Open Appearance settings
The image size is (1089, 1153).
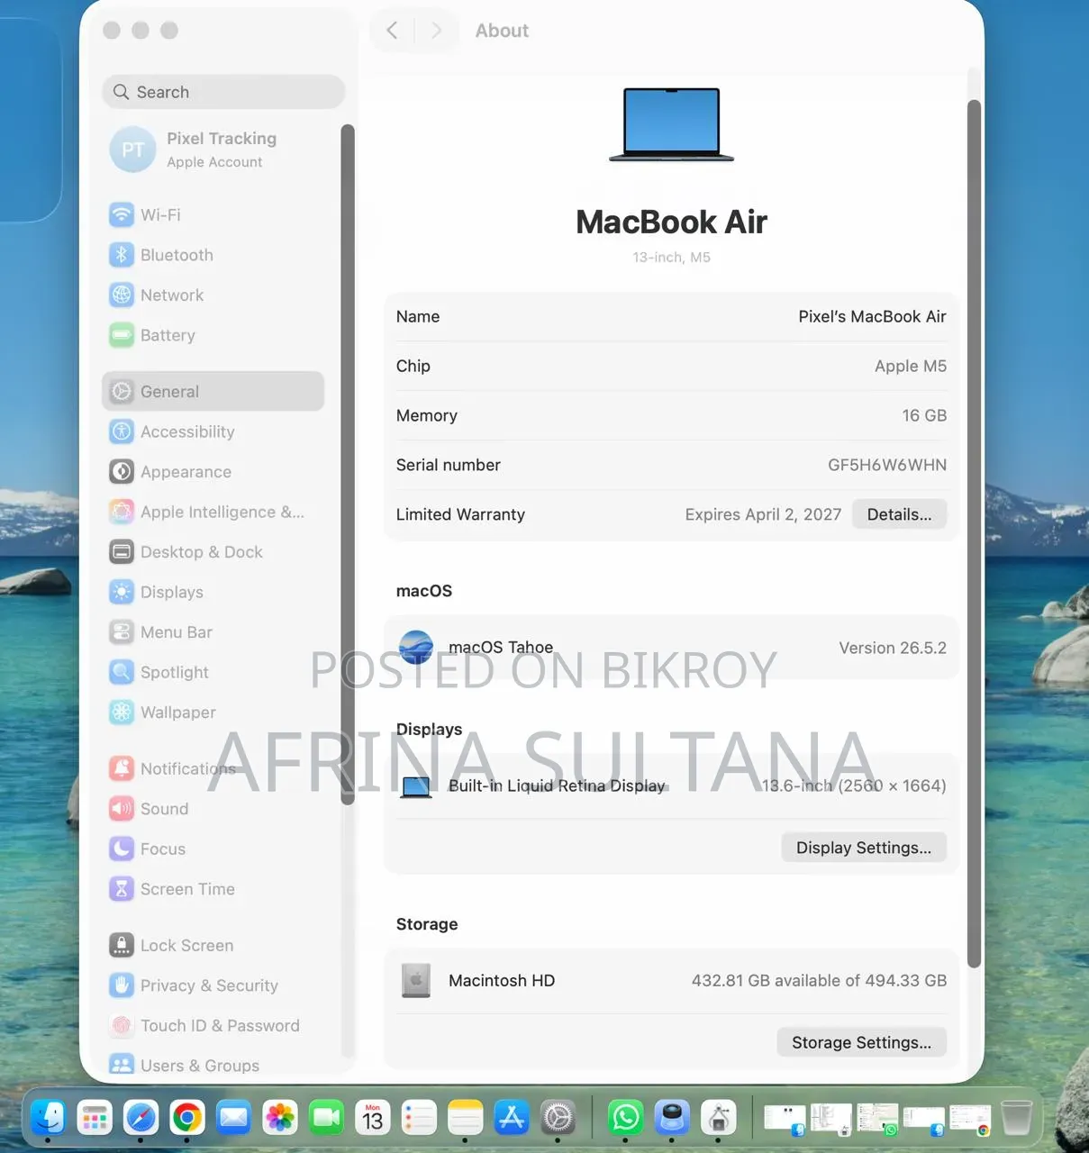click(x=213, y=472)
